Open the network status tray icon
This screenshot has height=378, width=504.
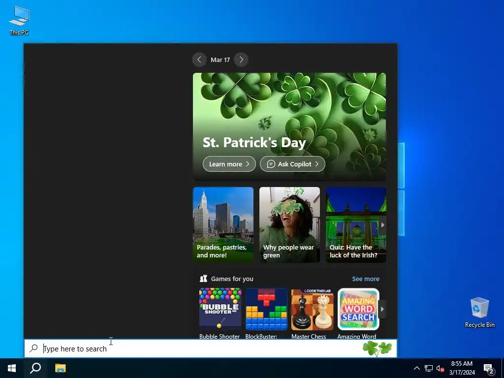(429, 368)
